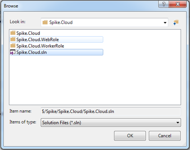
Task: Select the Spike.Cloud.WebRole entry
Action: click(56, 39)
